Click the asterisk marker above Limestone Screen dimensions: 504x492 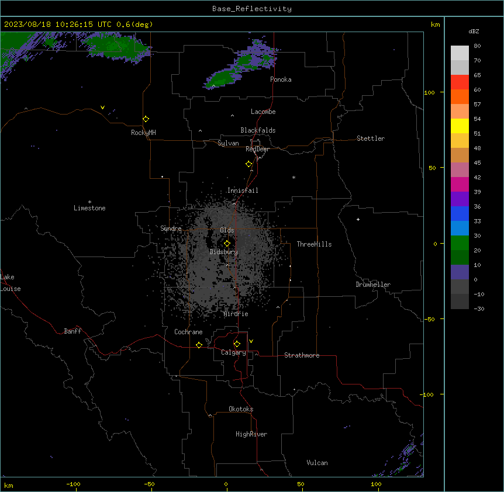[89, 202]
